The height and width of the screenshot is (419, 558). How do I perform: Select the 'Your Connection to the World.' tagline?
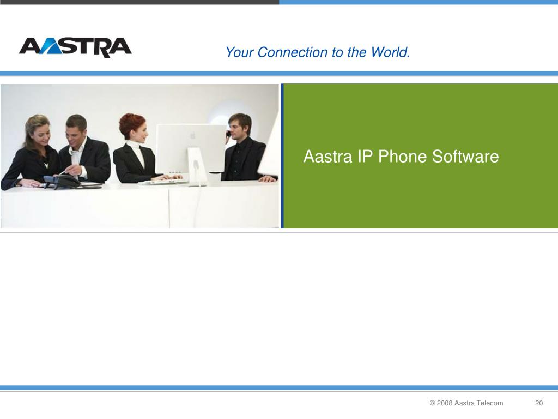pyautogui.click(x=318, y=52)
